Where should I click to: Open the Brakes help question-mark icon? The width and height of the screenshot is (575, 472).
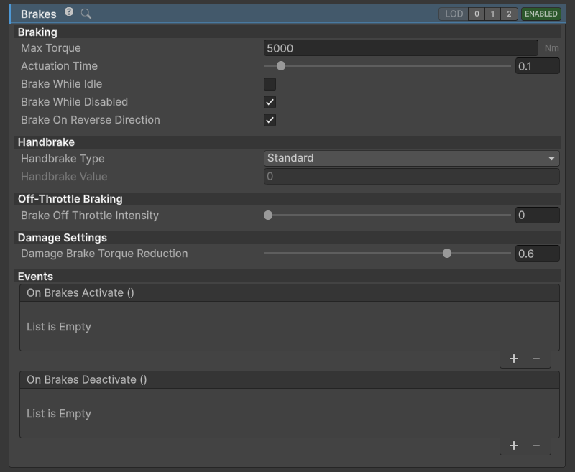(68, 12)
